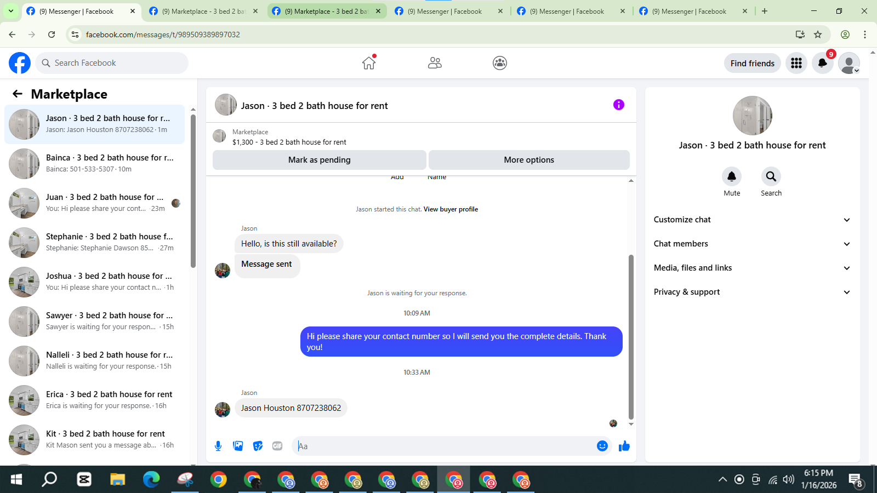Click the conversation list scrollbar thumb

193,191
